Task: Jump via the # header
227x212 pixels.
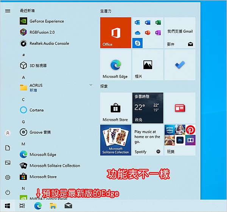Action: (x=23, y=55)
